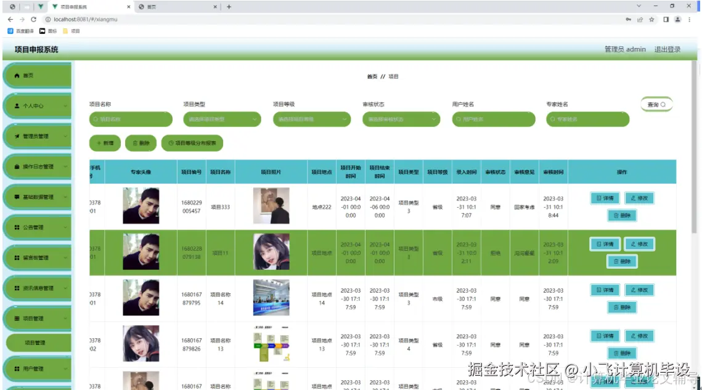Open the 审核状态 dropdown
The width and height of the screenshot is (702, 390).
click(x=401, y=119)
